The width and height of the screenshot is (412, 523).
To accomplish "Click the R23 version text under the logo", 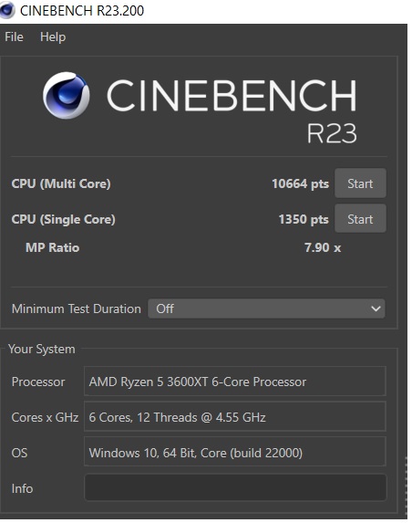I will coord(332,133).
